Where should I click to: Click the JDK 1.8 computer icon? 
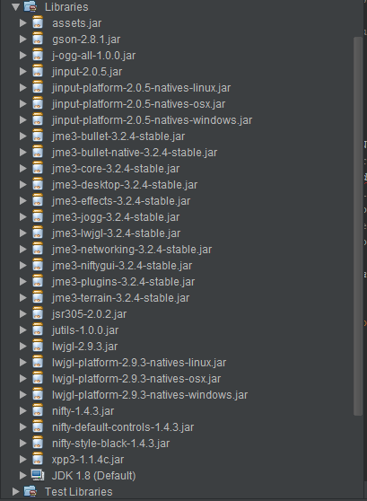point(38,475)
